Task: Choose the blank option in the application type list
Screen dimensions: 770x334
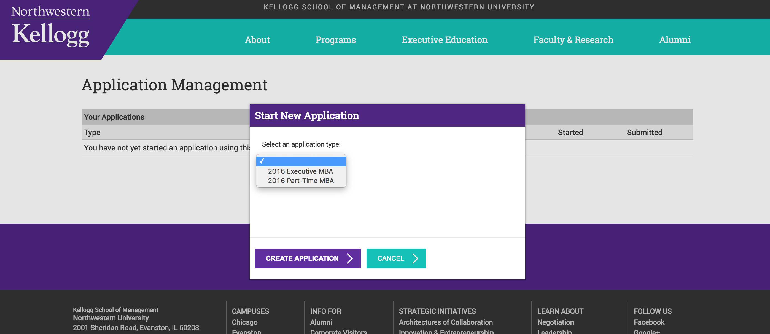Action: coord(301,161)
